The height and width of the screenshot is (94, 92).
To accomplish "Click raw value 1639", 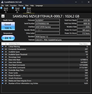I will pyautogui.click(x=86, y=83).
